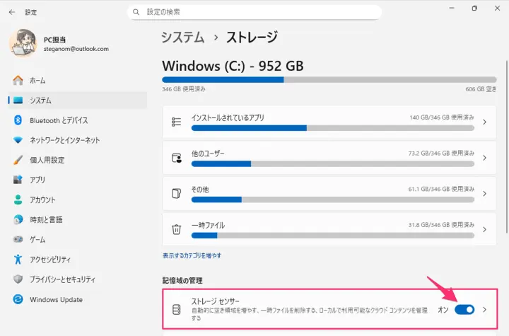Click the Bluetooth icon in sidebar
The height and width of the screenshot is (336, 509).
pos(18,120)
